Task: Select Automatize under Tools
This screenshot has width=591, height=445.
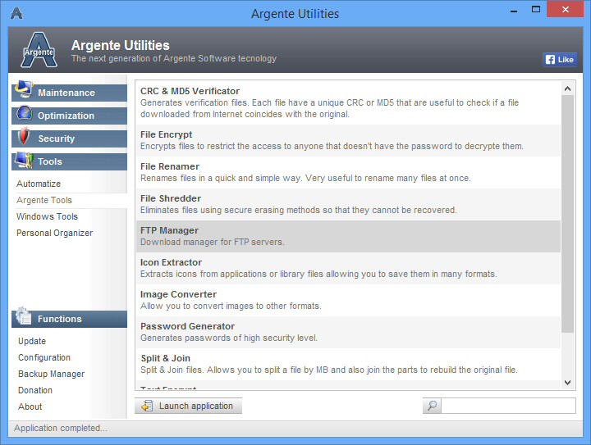Action: pyautogui.click(x=39, y=184)
